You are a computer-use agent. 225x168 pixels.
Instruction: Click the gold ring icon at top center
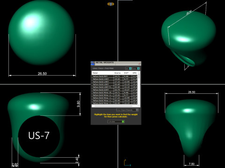point(111,4)
